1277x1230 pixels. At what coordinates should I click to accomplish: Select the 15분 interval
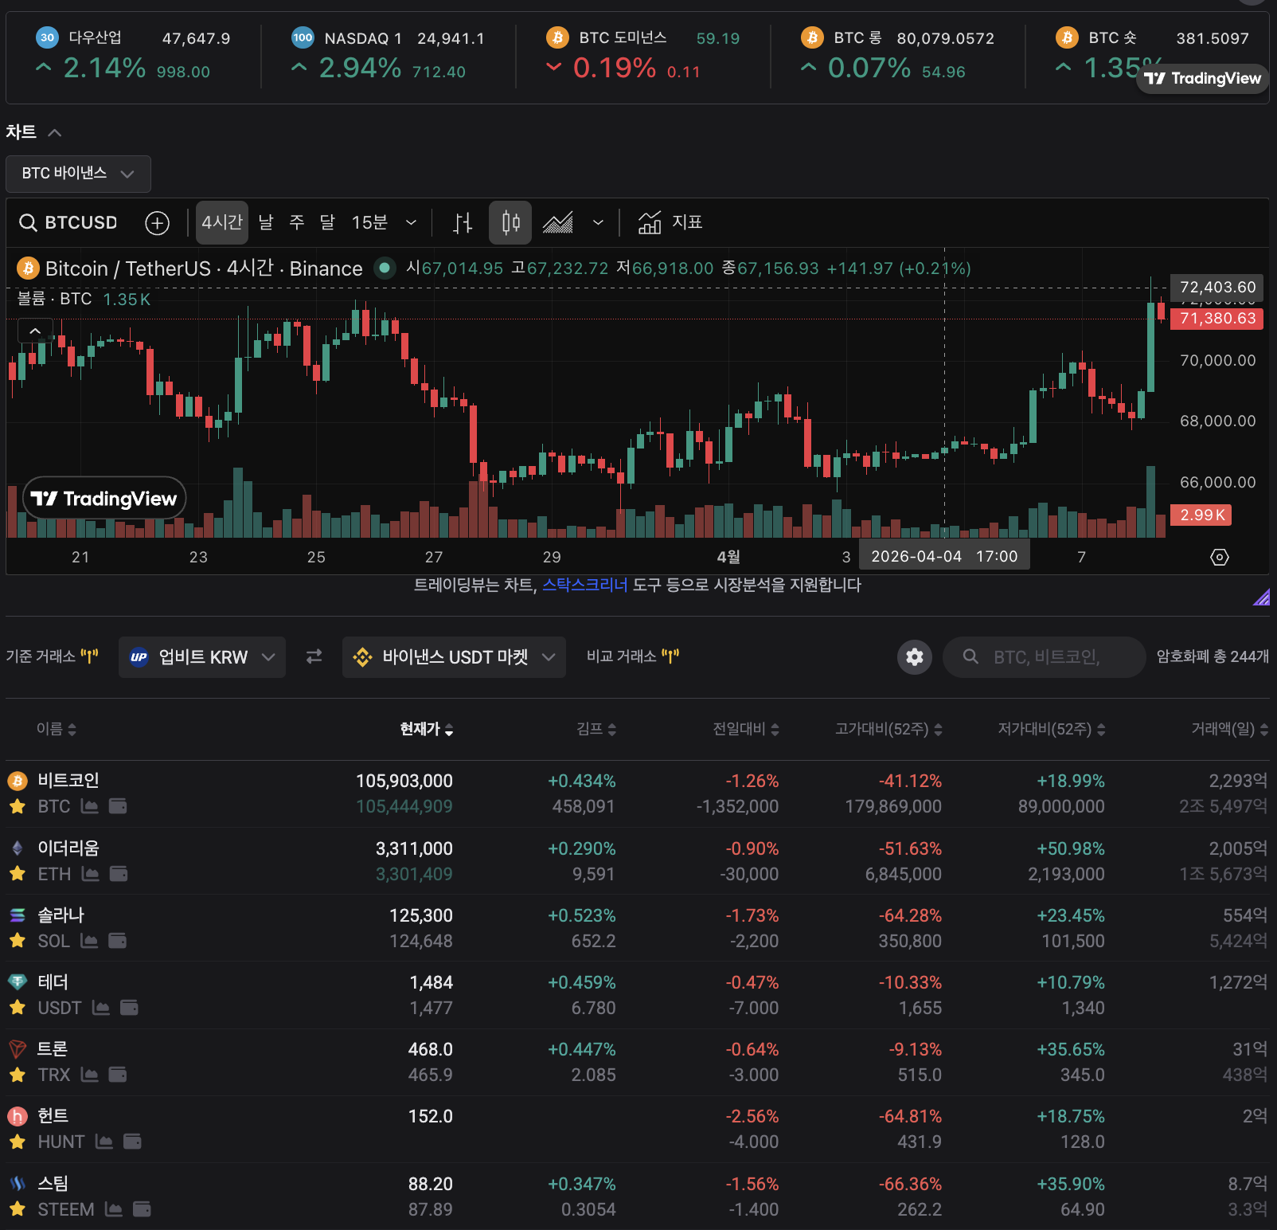[369, 222]
